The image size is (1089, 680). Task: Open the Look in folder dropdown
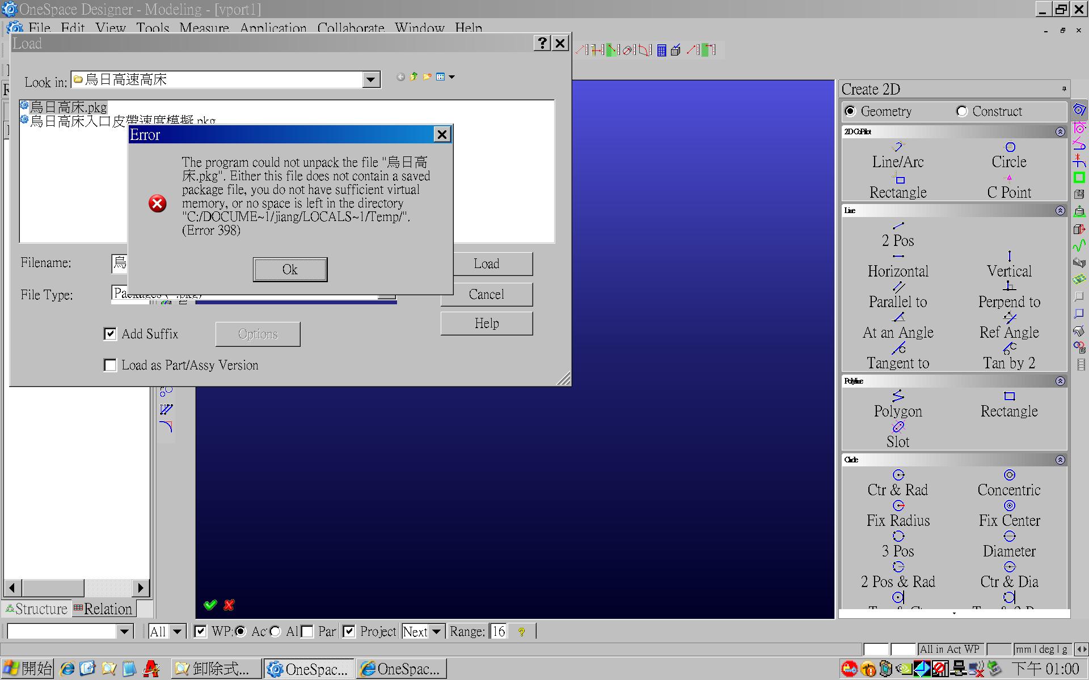371,80
